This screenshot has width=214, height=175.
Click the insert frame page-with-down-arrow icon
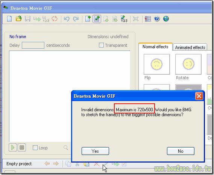106,19
